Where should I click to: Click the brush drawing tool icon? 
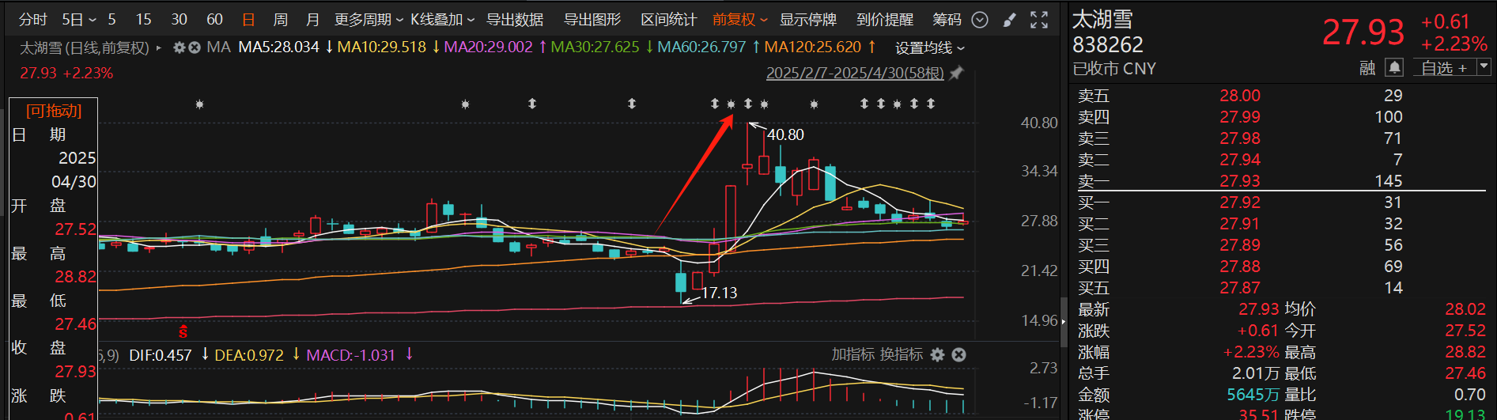click(1009, 20)
